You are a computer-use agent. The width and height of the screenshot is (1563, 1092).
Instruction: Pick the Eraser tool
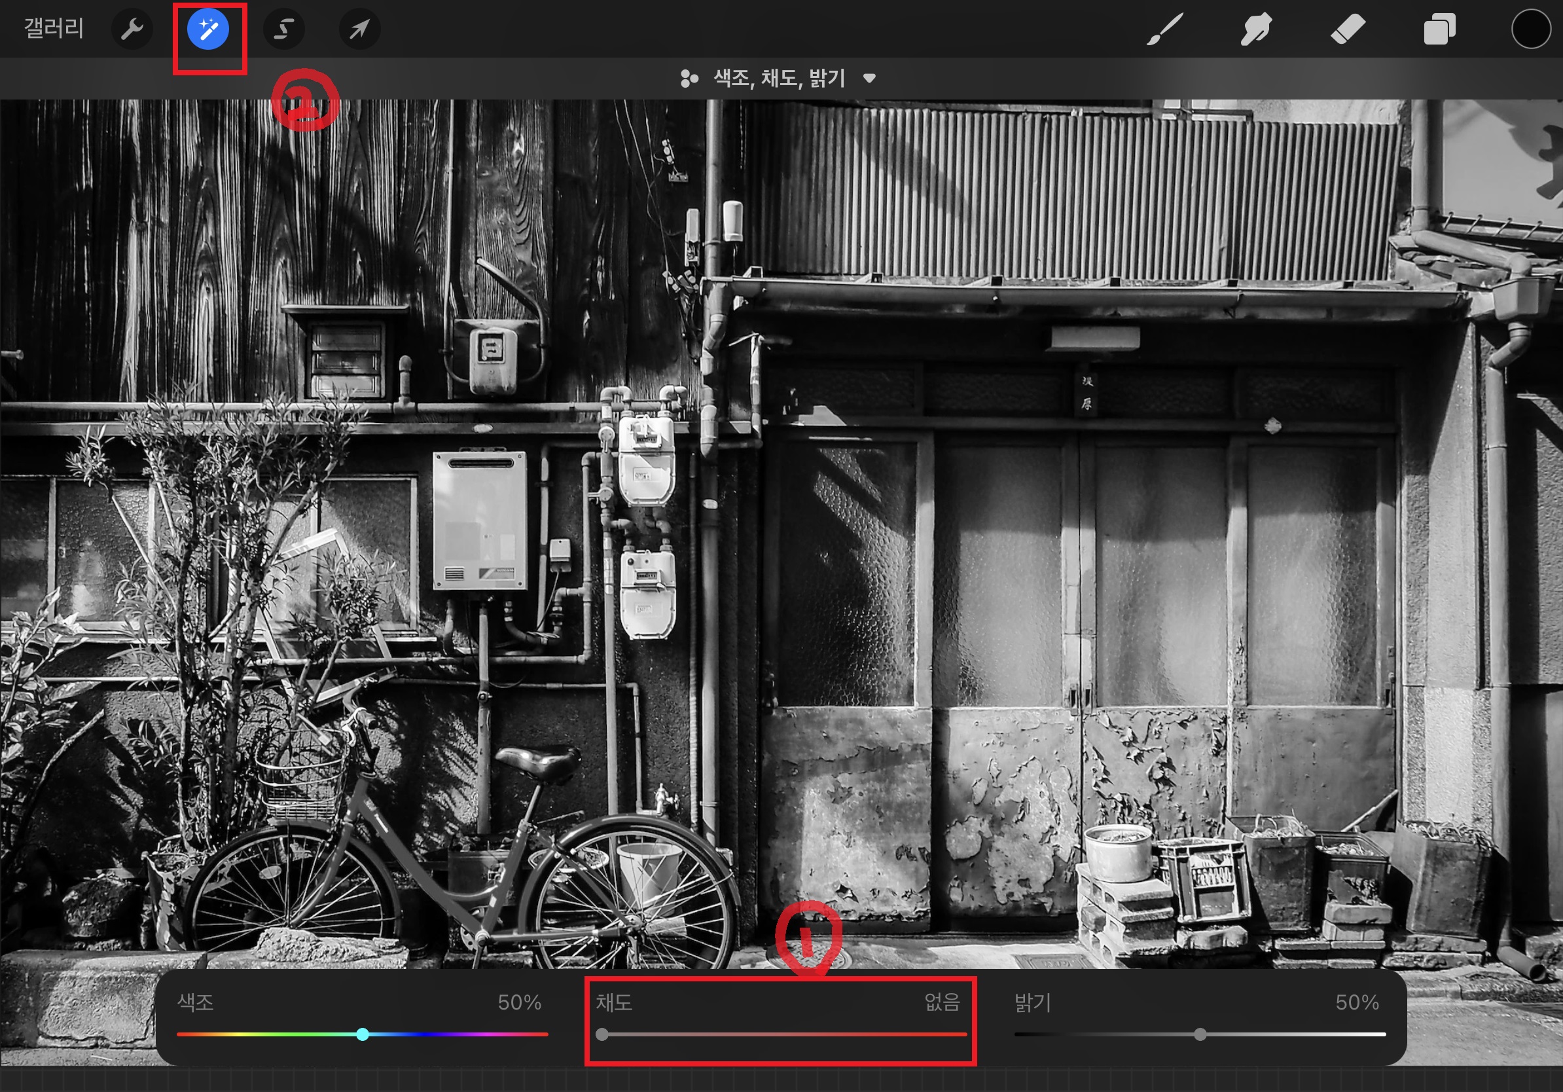coord(1348,29)
